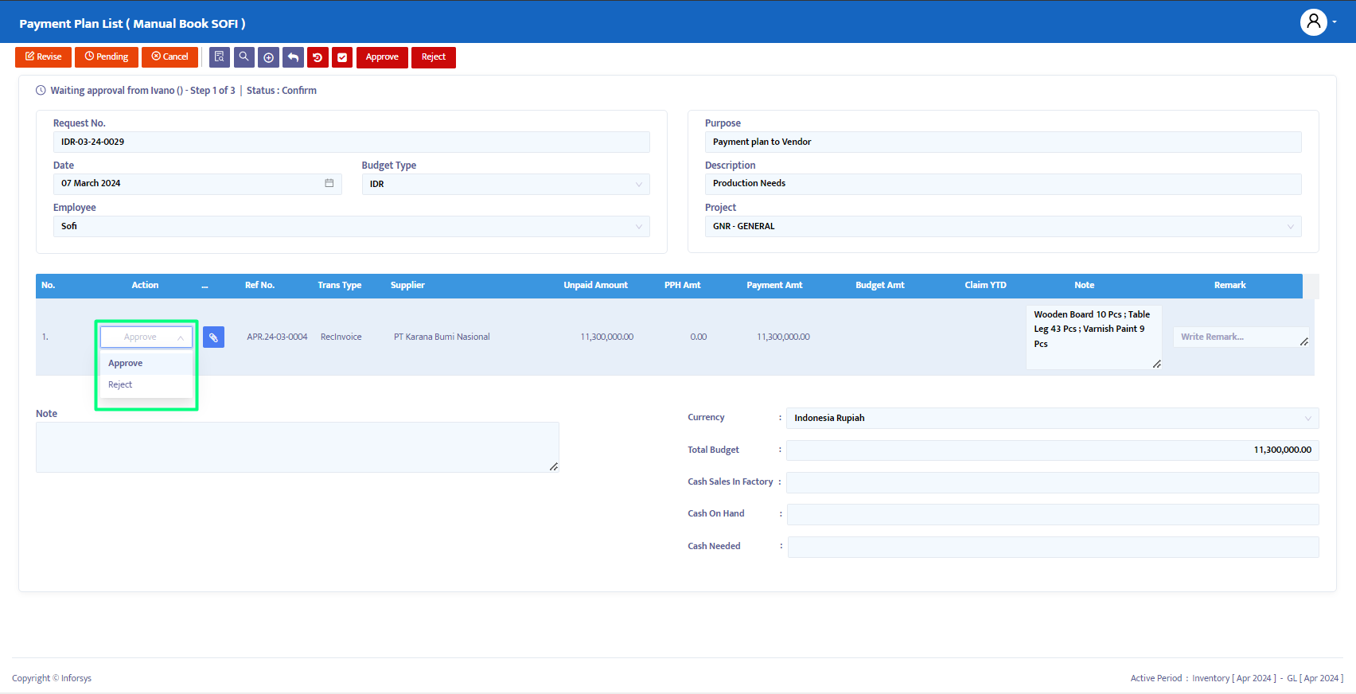Collapse the row 1 Action combo box
The width and height of the screenshot is (1356, 694).
tap(146, 337)
